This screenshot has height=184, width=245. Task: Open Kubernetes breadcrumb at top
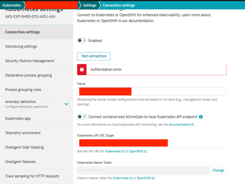(x=12, y=5)
